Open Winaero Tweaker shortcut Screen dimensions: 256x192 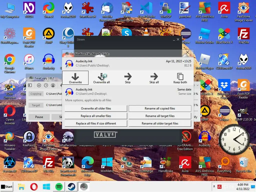[10, 141]
